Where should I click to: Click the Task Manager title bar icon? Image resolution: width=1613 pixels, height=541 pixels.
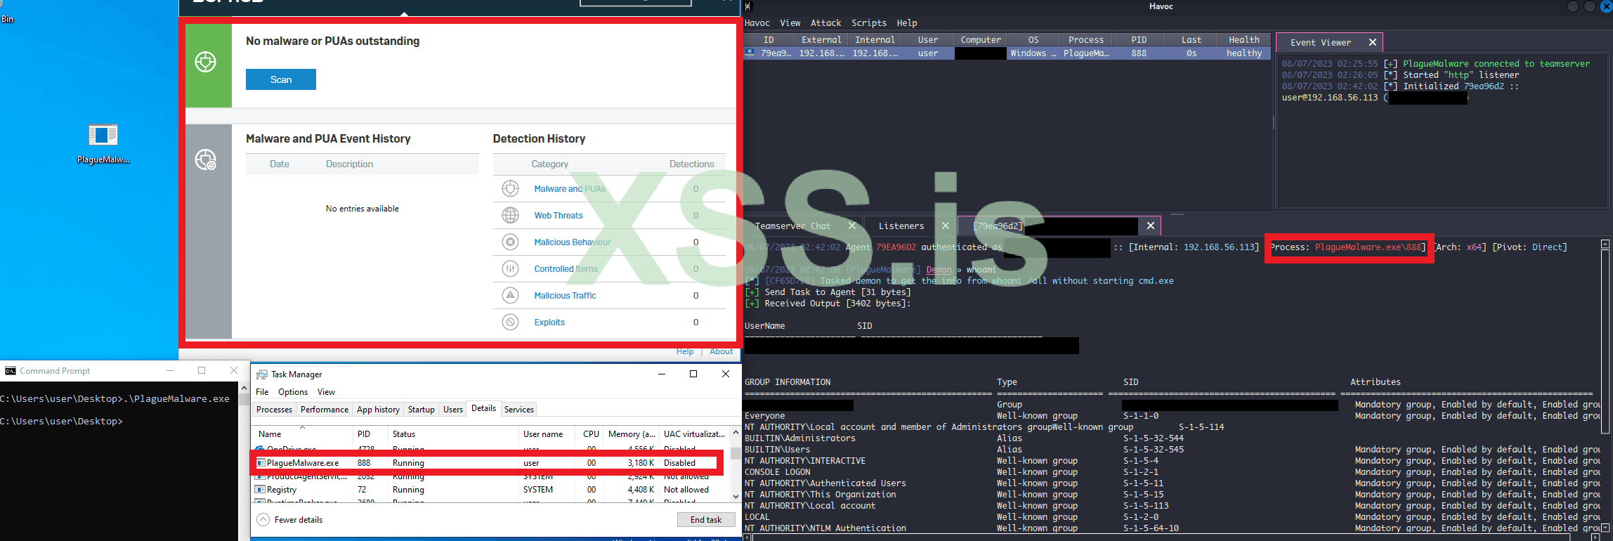click(x=262, y=374)
